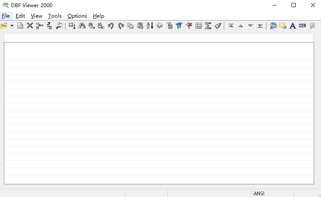Expand the Open button dropdown arrow
Viewport: 321px width, 197px height.
coord(12,26)
